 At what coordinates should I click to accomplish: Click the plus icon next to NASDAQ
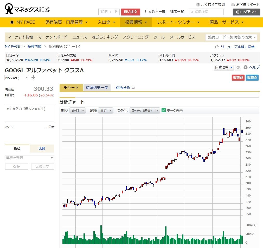click(x=33, y=77)
